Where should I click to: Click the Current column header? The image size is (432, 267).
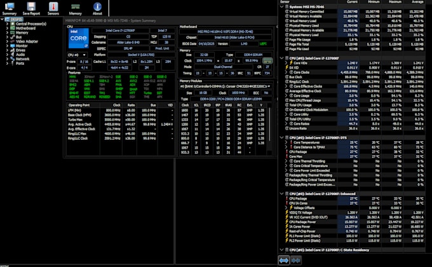(348, 2)
